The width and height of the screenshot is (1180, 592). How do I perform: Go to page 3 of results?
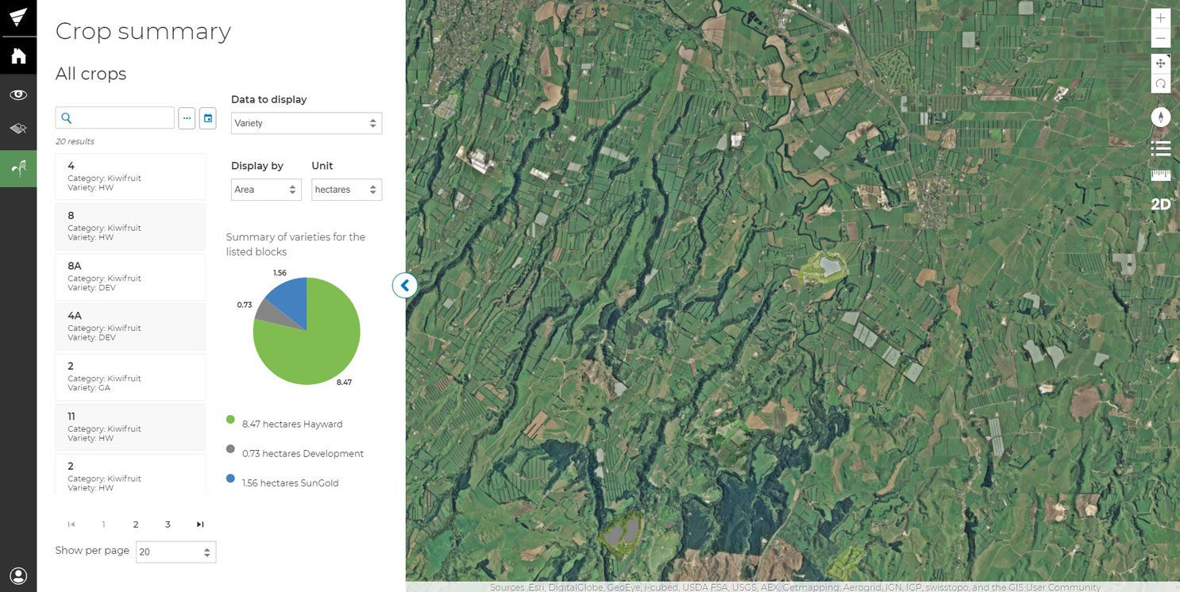(x=168, y=525)
